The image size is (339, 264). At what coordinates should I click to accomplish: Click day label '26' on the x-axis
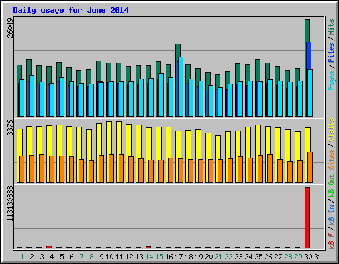click(268, 257)
